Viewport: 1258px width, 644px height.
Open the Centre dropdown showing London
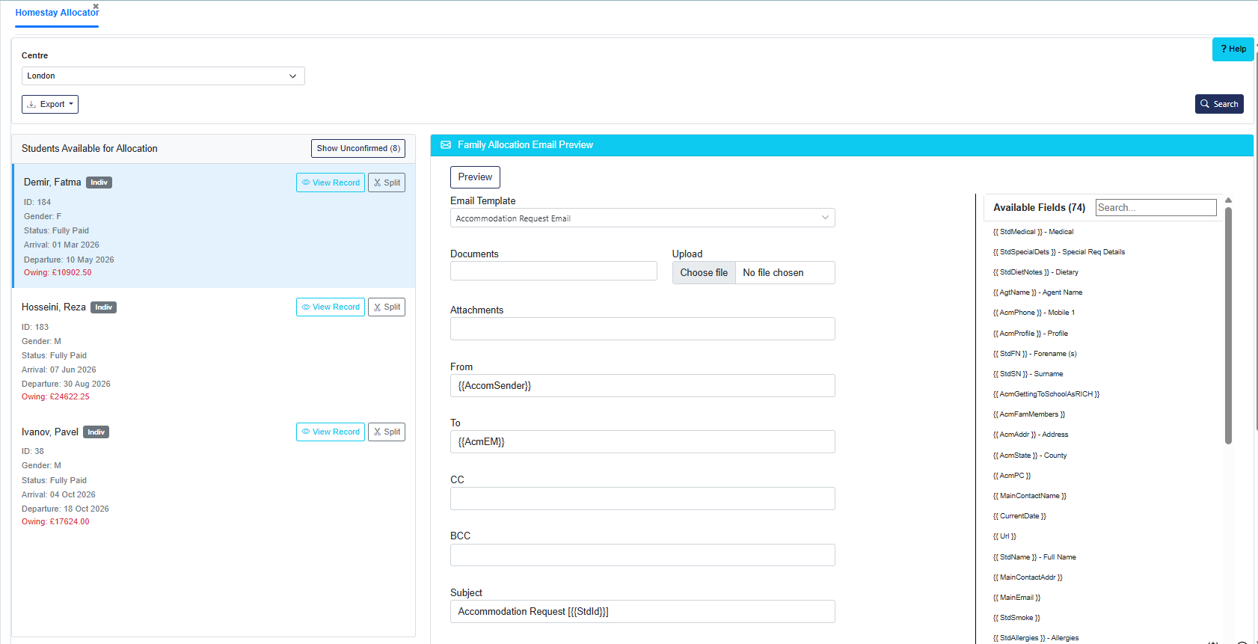click(x=163, y=76)
